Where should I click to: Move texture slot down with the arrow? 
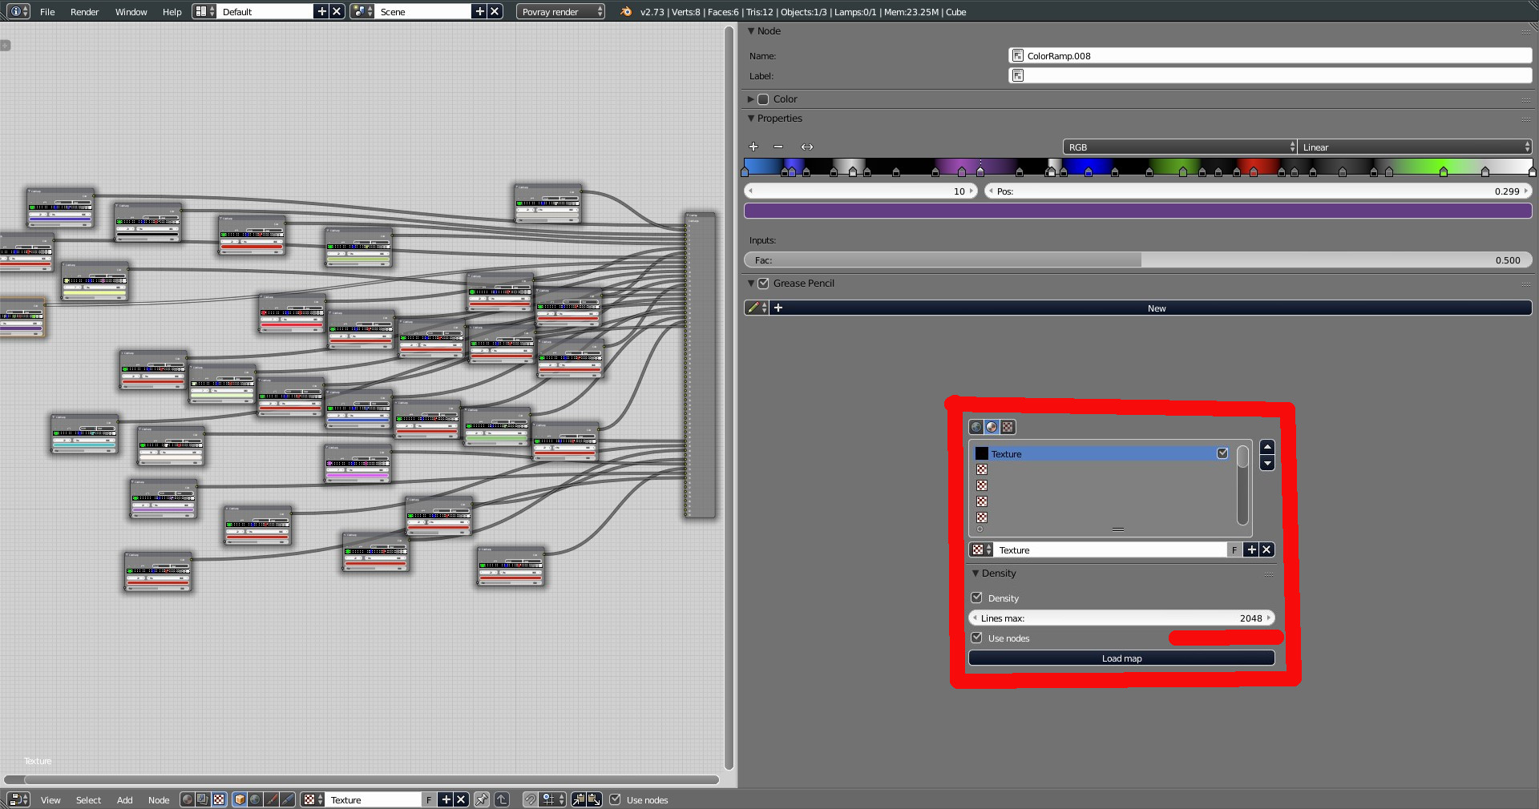[x=1267, y=463]
